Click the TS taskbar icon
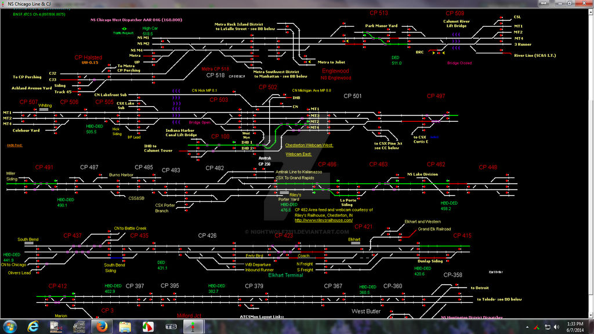Viewport: 594px width, 334px height. [171, 326]
